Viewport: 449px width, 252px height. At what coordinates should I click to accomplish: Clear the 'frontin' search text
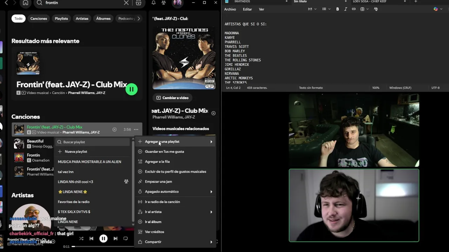tap(126, 3)
